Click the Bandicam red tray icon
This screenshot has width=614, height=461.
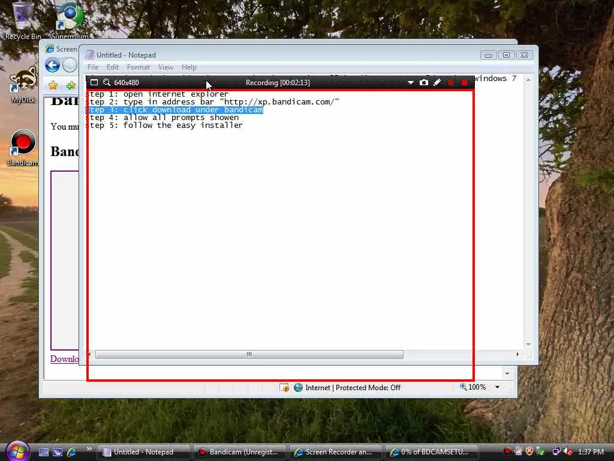pos(507,451)
